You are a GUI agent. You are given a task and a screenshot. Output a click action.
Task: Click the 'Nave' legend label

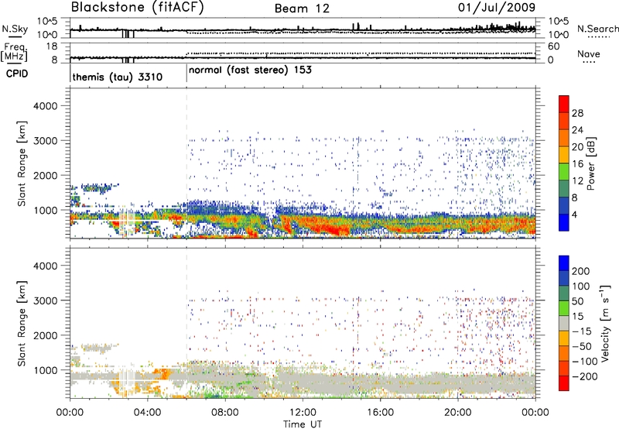tap(589, 54)
